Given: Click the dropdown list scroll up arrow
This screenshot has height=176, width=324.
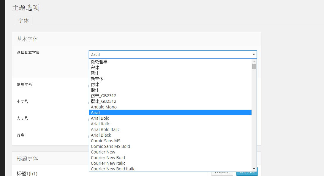Looking at the screenshot, I should click(x=254, y=62).
